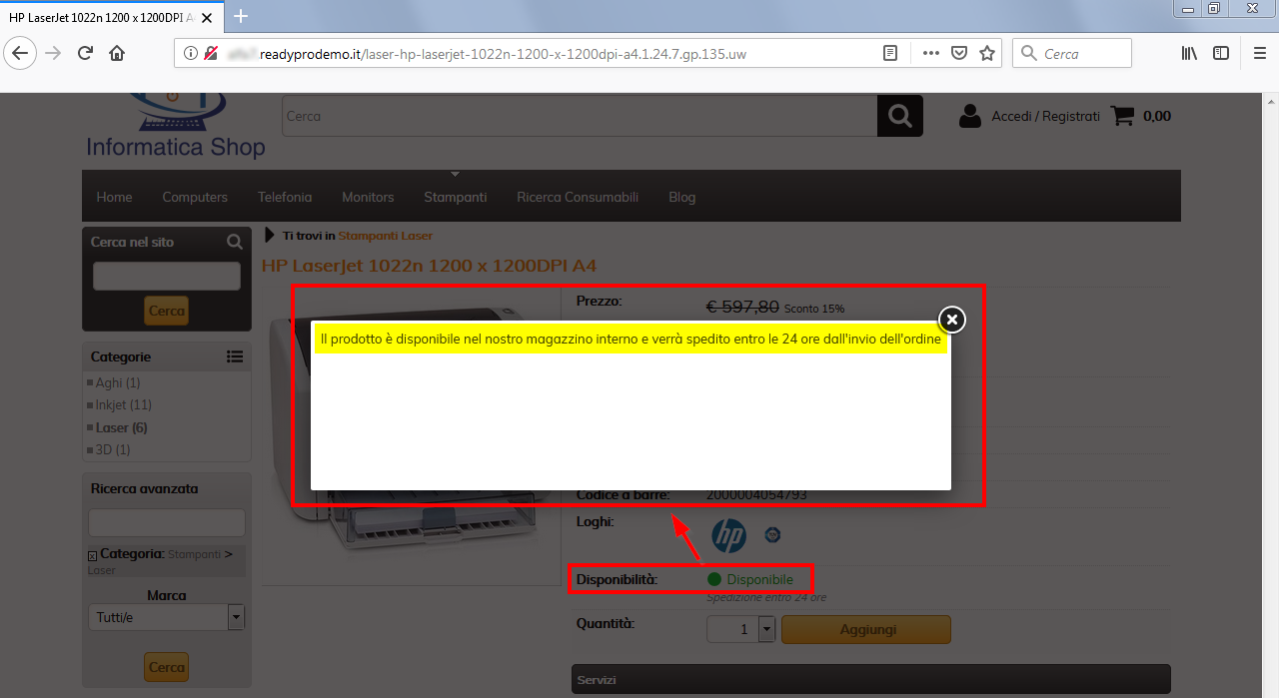
Task: Open the browser home page
Action: coord(117,54)
